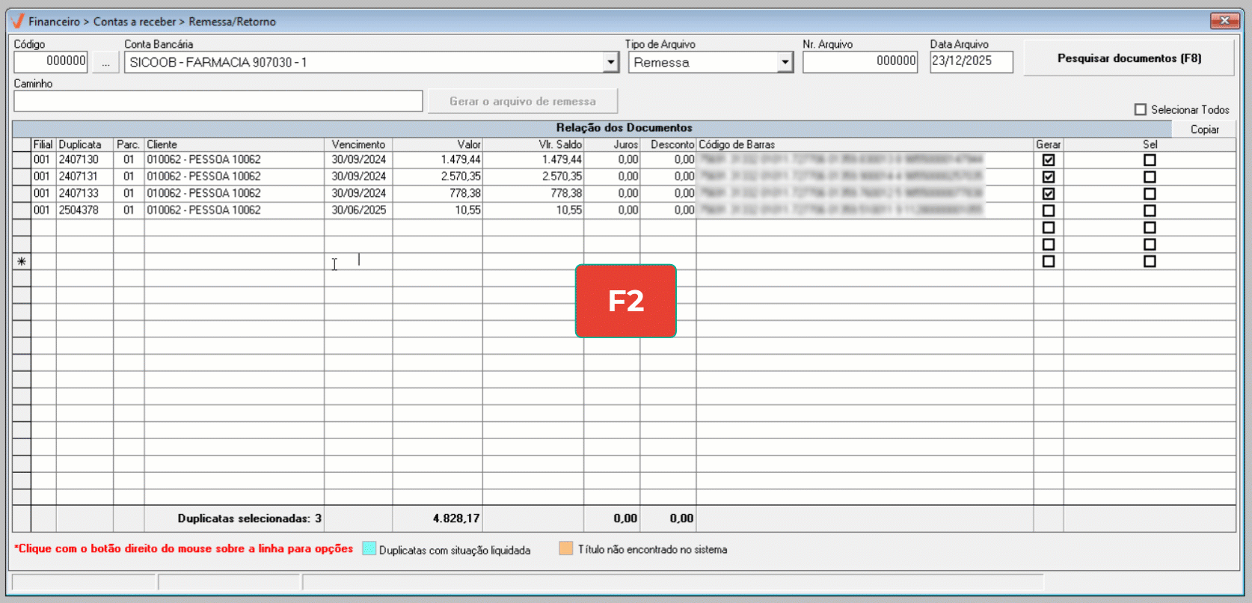Uncheck Gerar for duplicata 2407131
This screenshot has width=1252, height=603.
(x=1049, y=177)
